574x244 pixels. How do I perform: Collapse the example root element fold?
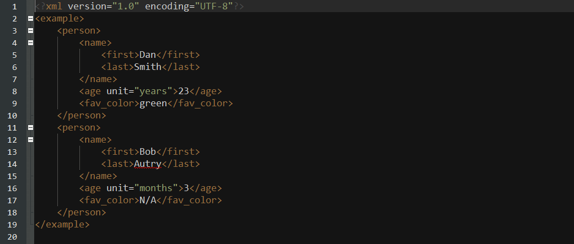30,19
